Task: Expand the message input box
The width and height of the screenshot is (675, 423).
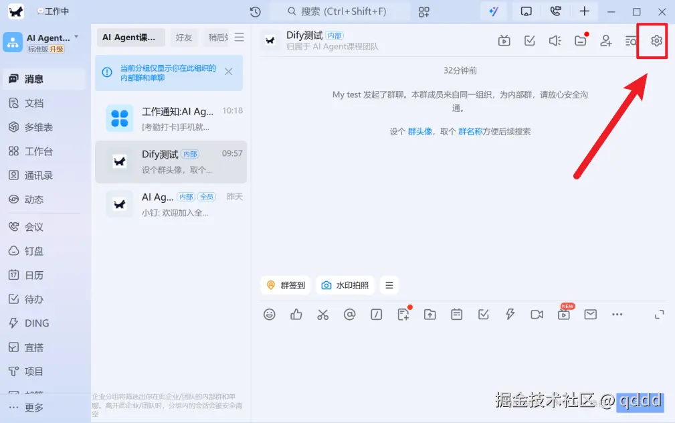Action: click(x=659, y=315)
